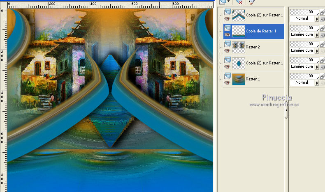This screenshot has height=192, width=325.
Task: Click the Raster 2 layer thumbnail
Action: 239,47
